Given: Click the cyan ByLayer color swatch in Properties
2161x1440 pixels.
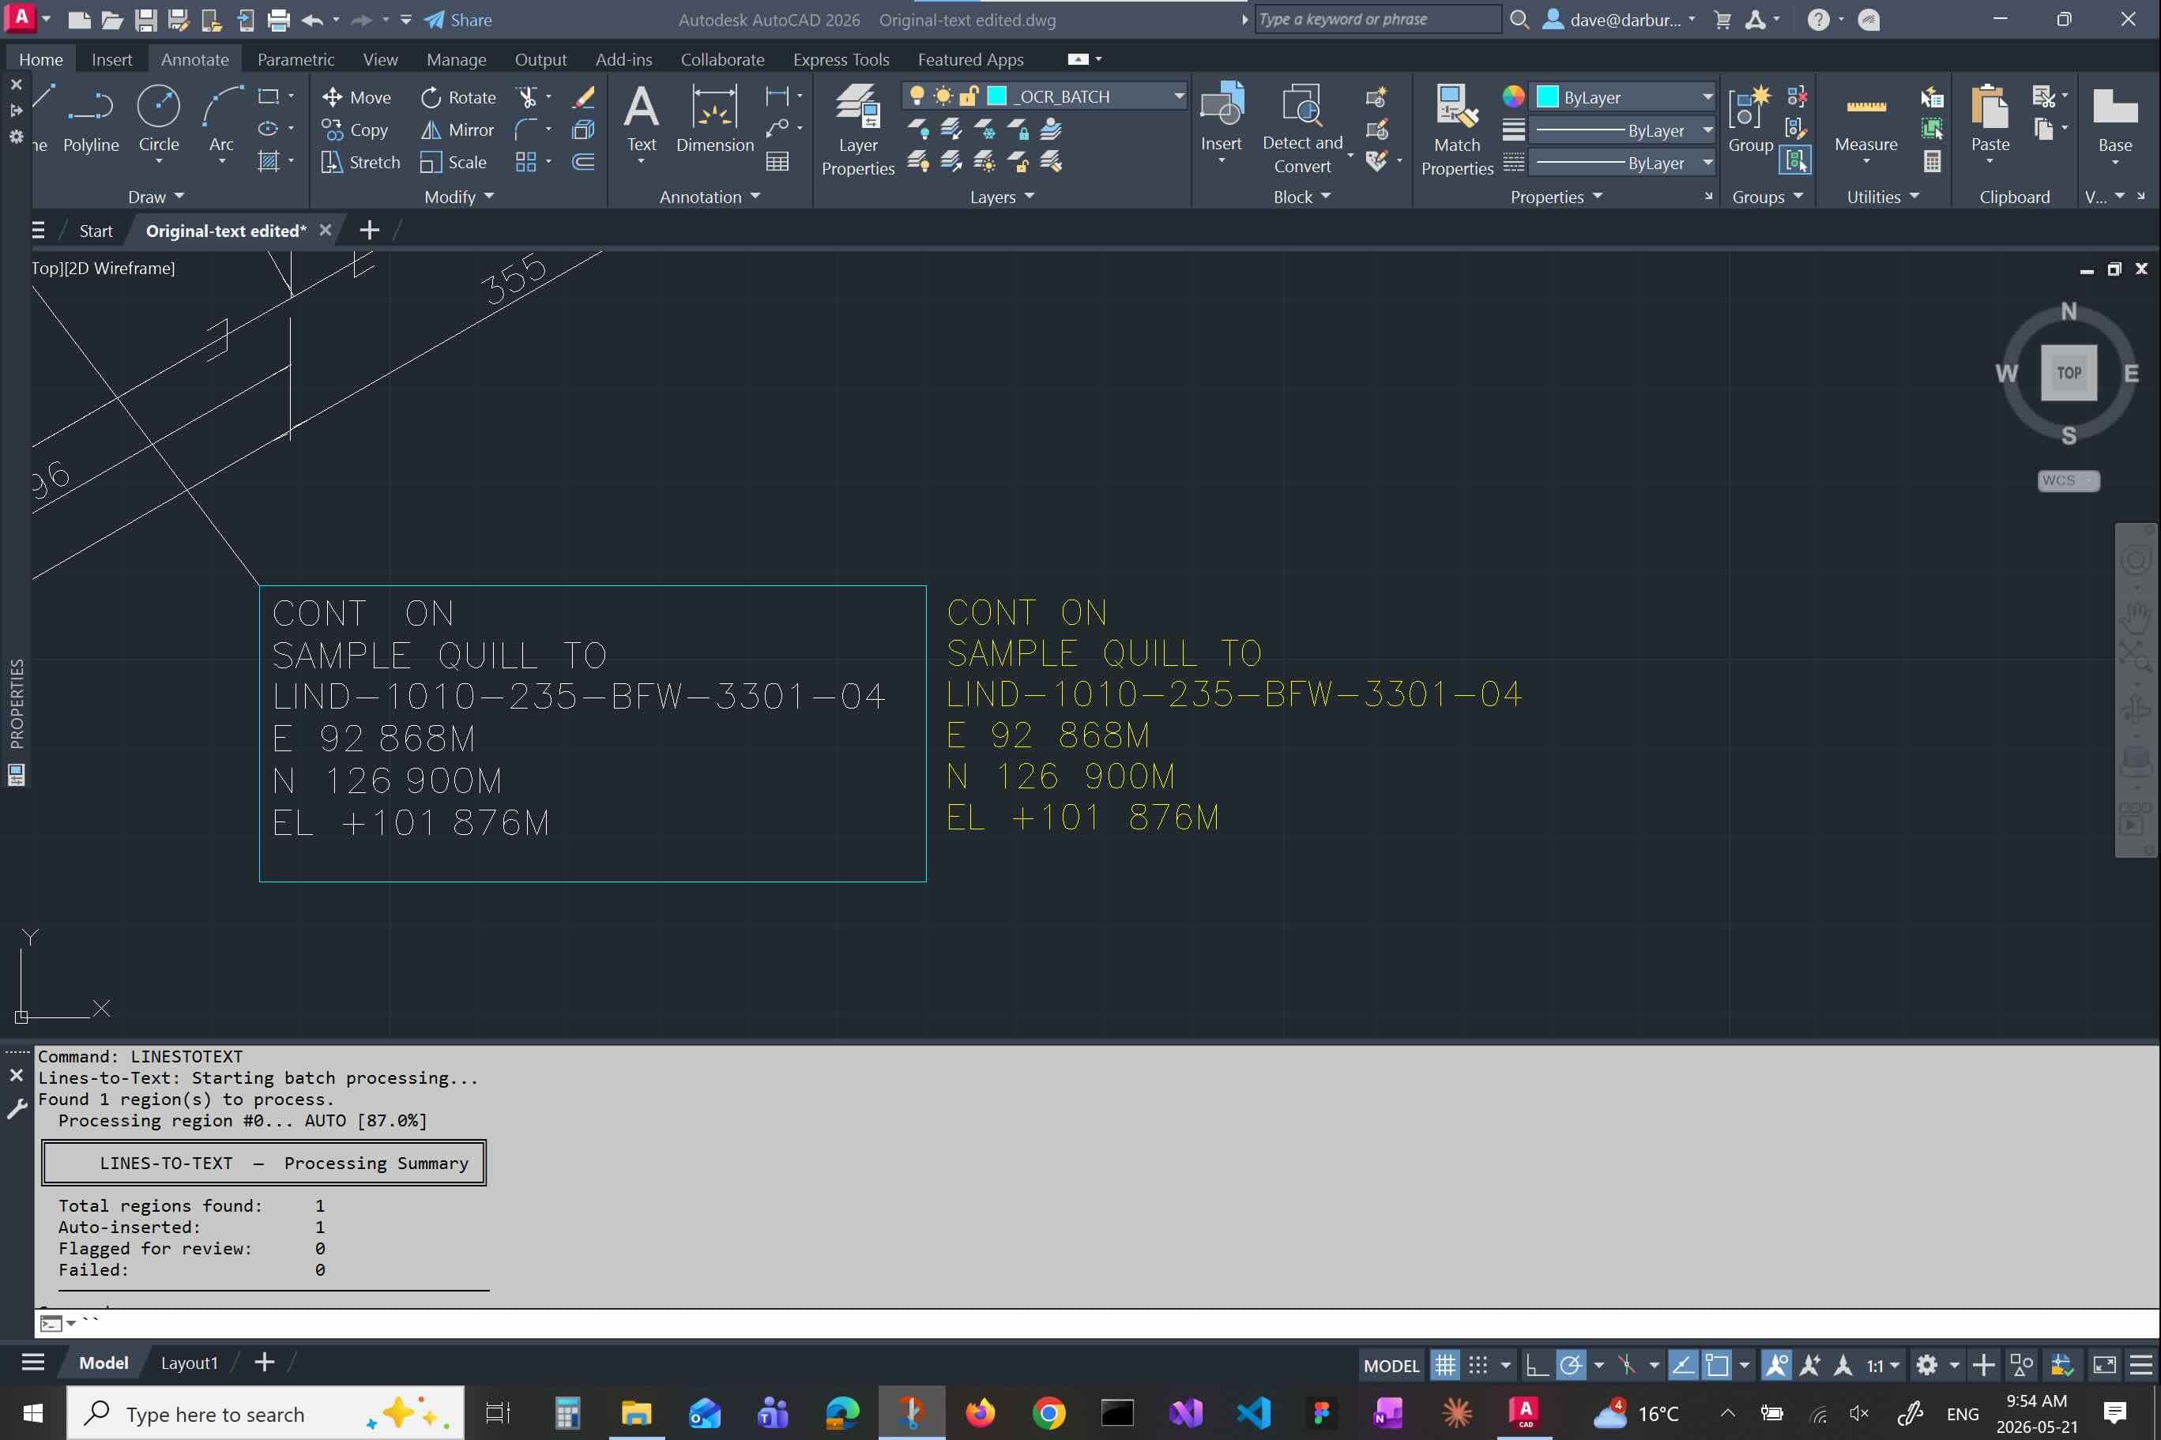Looking at the screenshot, I should (1548, 96).
